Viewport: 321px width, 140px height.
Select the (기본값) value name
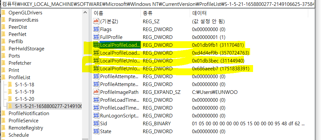[x=109, y=21]
